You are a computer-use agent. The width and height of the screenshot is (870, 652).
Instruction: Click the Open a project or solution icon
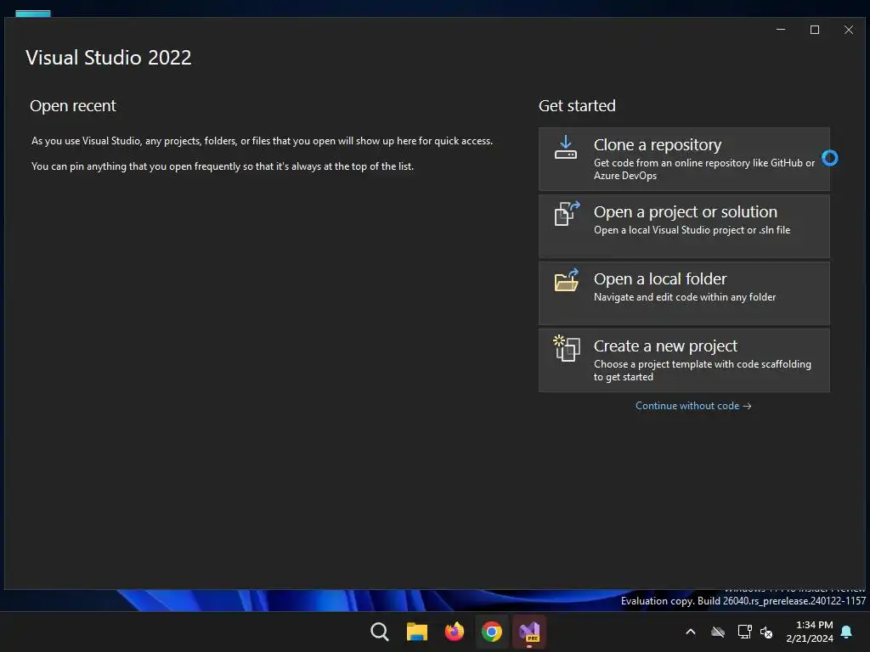[x=567, y=213]
